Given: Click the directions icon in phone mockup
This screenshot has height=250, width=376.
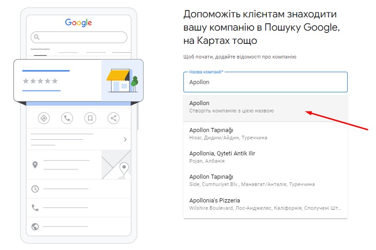Looking at the screenshot, I should point(43,118).
